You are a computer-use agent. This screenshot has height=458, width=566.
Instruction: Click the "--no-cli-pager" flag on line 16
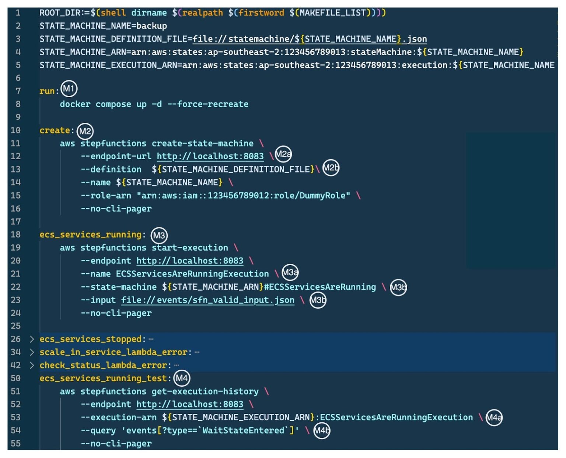pyautogui.click(x=116, y=209)
